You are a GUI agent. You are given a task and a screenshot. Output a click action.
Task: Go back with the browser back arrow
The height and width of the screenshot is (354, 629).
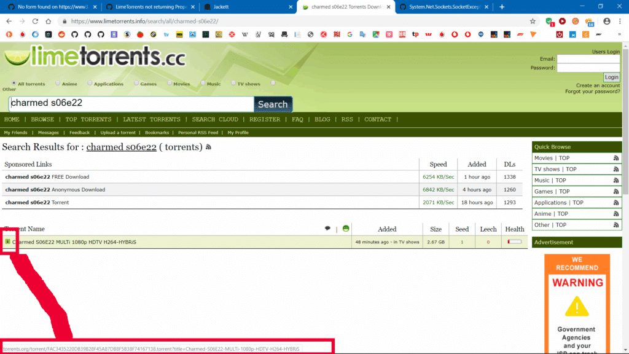click(x=9, y=22)
